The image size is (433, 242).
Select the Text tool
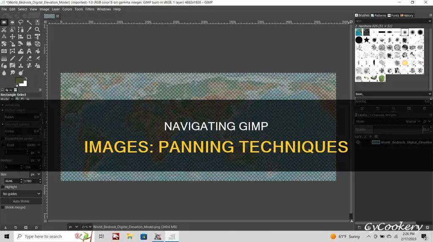point(29,51)
